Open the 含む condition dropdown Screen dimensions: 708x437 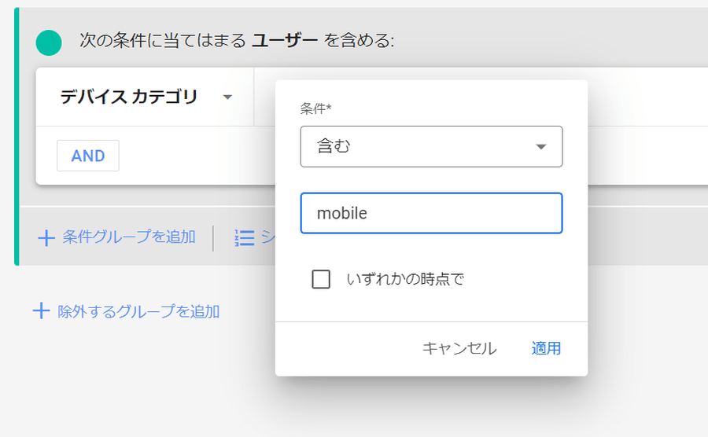point(431,146)
